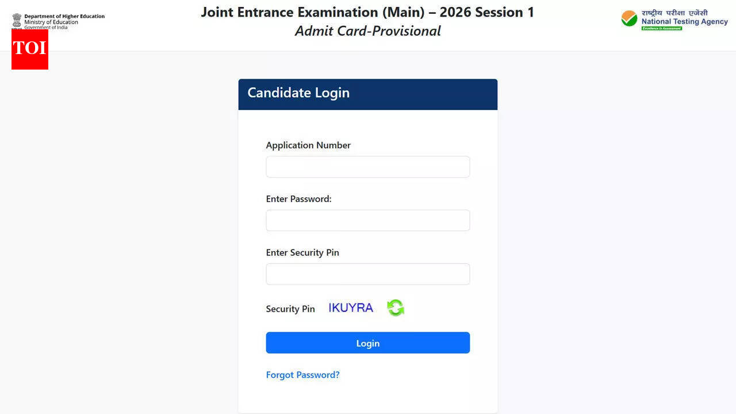Screen dimensions: 736x414
Task: Click the Security Pin label
Action: click(x=290, y=309)
